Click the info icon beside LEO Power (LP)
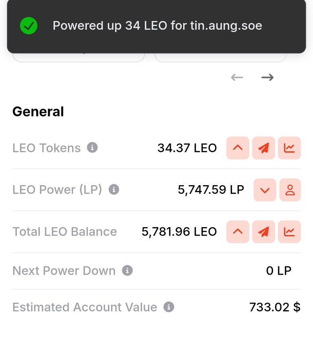 pyautogui.click(x=114, y=189)
